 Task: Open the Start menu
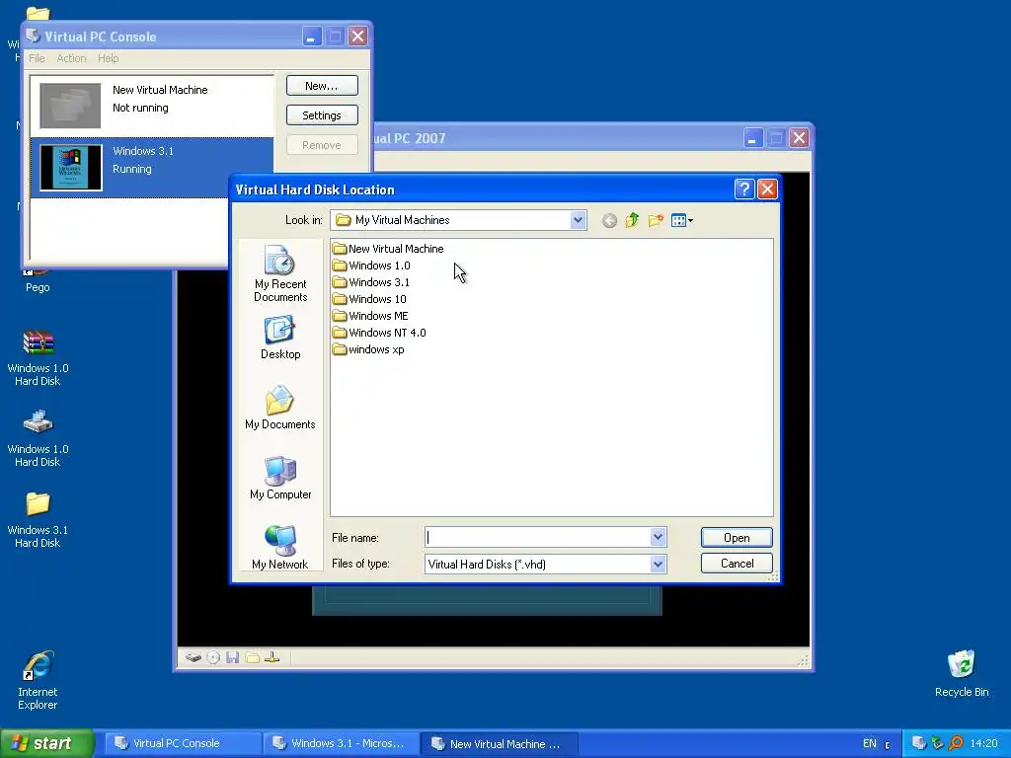click(x=47, y=743)
